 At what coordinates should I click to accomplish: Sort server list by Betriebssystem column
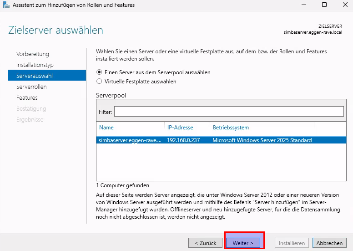231,128
